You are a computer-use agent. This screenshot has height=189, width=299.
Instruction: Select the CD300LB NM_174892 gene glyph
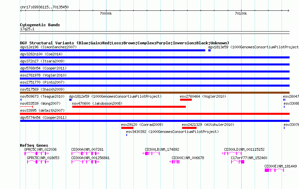pos(151,153)
